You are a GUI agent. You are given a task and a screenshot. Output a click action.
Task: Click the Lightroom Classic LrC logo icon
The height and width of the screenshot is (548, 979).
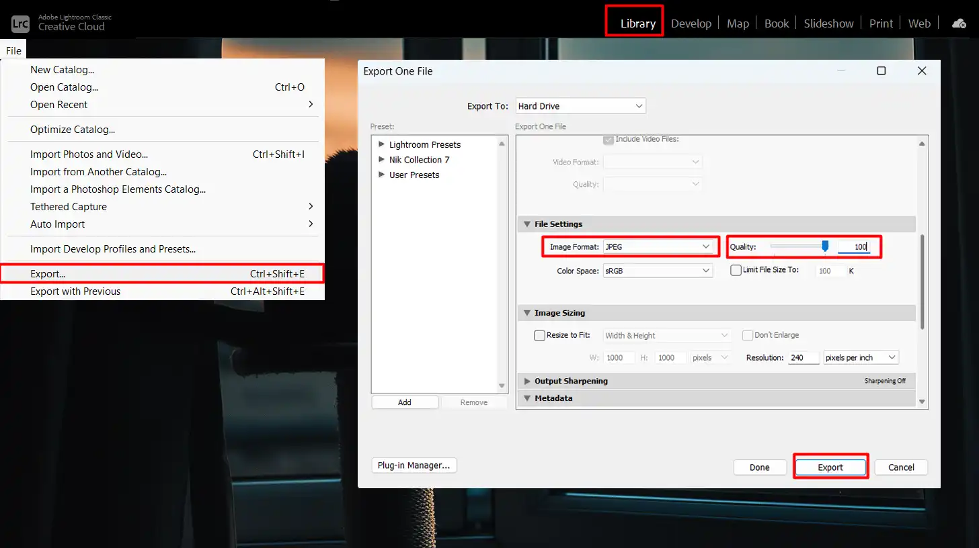pyautogui.click(x=20, y=23)
